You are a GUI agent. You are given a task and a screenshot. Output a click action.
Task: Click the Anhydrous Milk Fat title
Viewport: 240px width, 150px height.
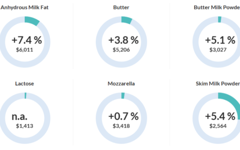pyautogui.click(x=25, y=7)
